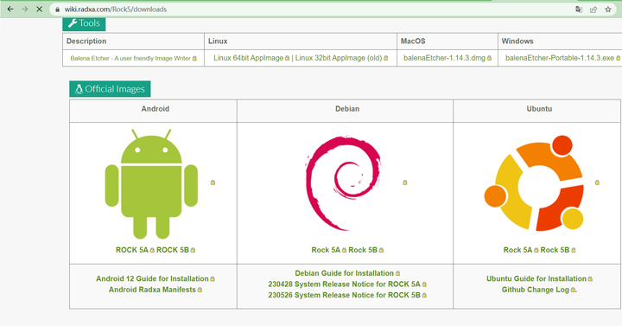Click the share page icon
This screenshot has height=326, width=622.
593,10
